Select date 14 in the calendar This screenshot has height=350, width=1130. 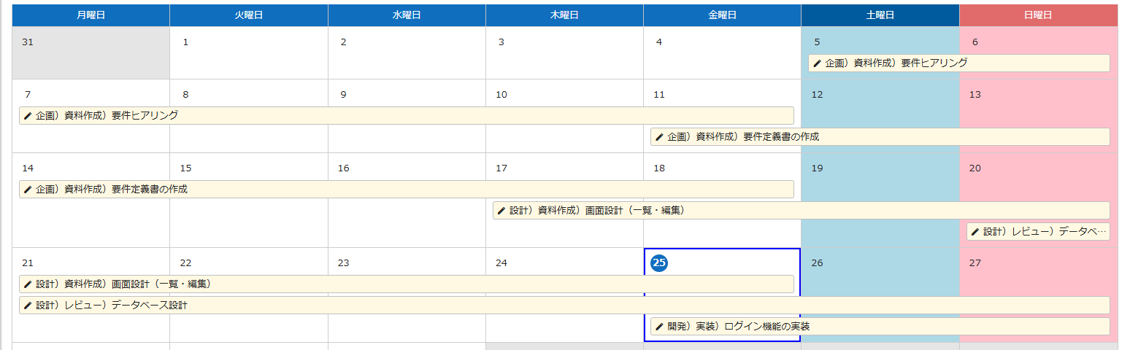tap(28, 168)
